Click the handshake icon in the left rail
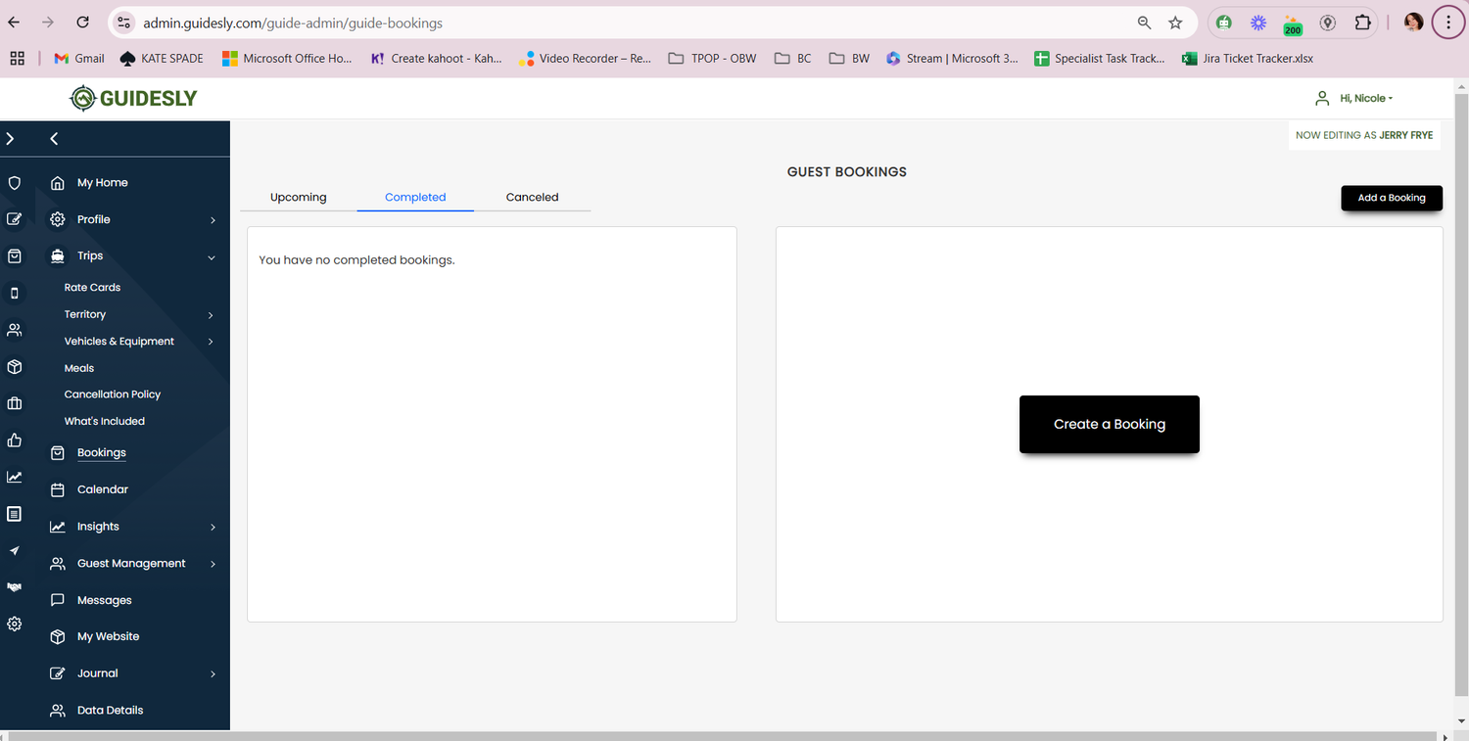1469x741 pixels. (x=15, y=587)
